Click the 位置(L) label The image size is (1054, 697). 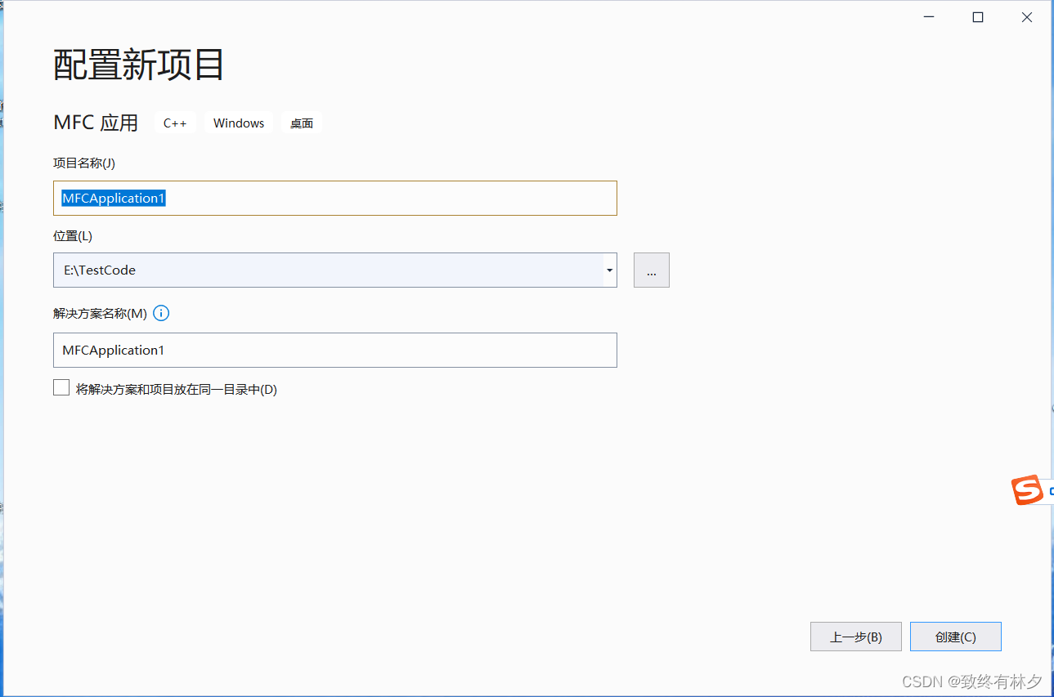[73, 236]
